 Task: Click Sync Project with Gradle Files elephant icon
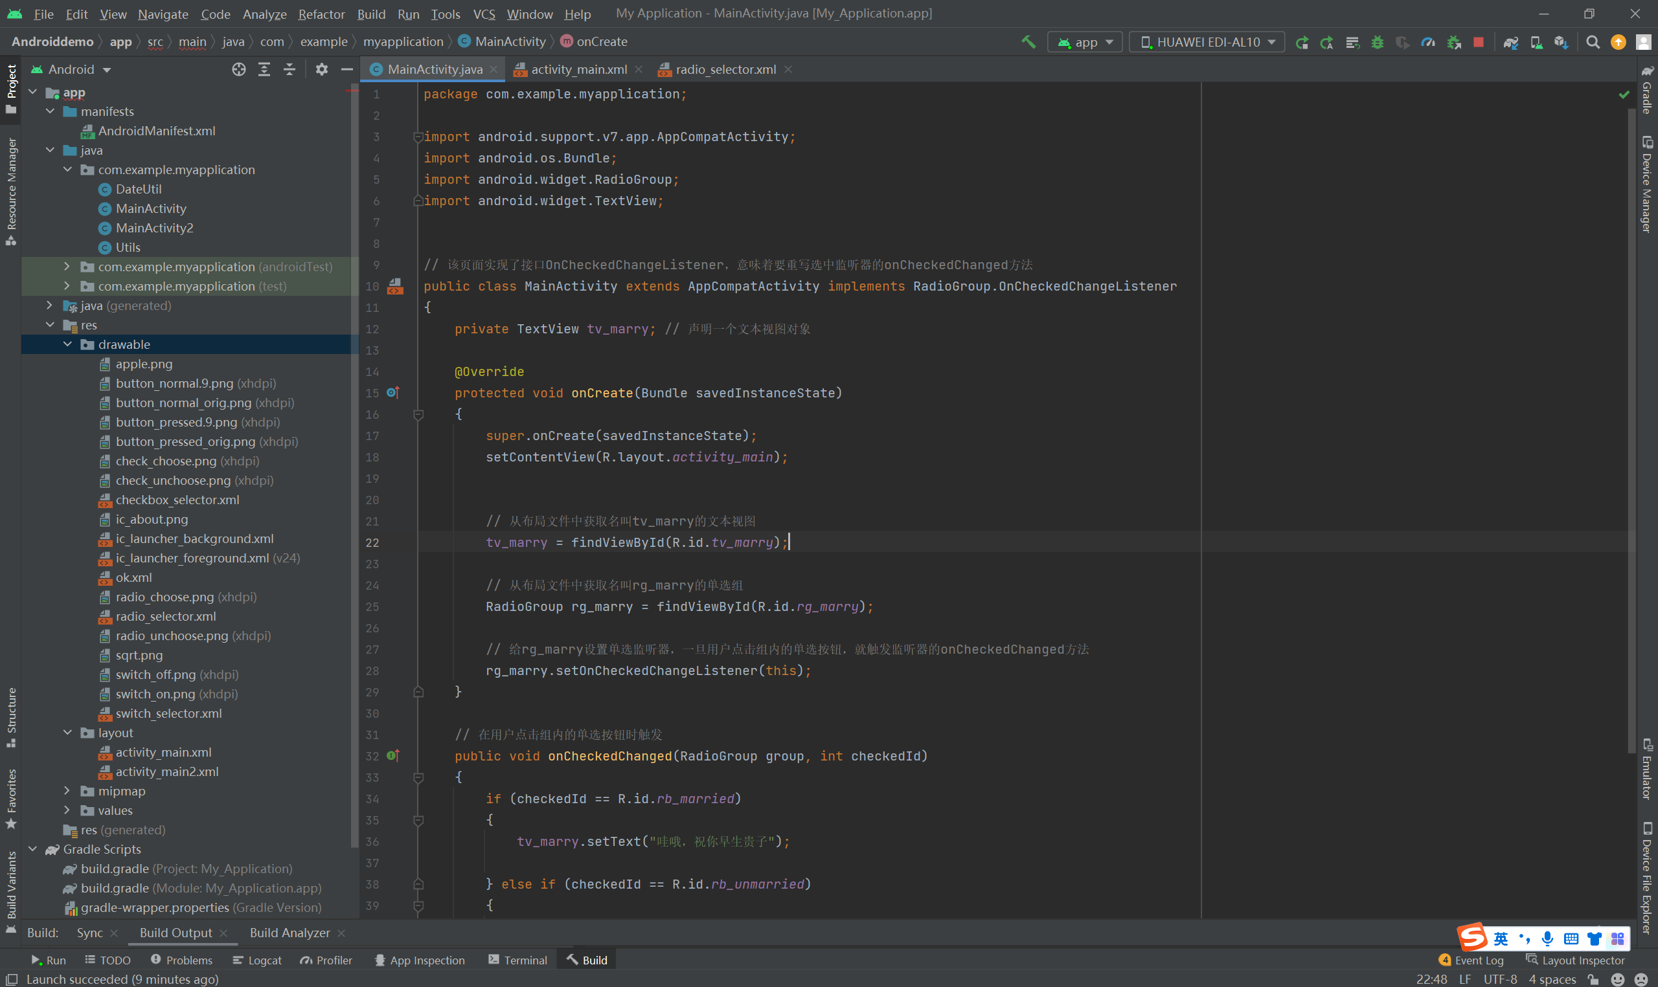click(1510, 42)
